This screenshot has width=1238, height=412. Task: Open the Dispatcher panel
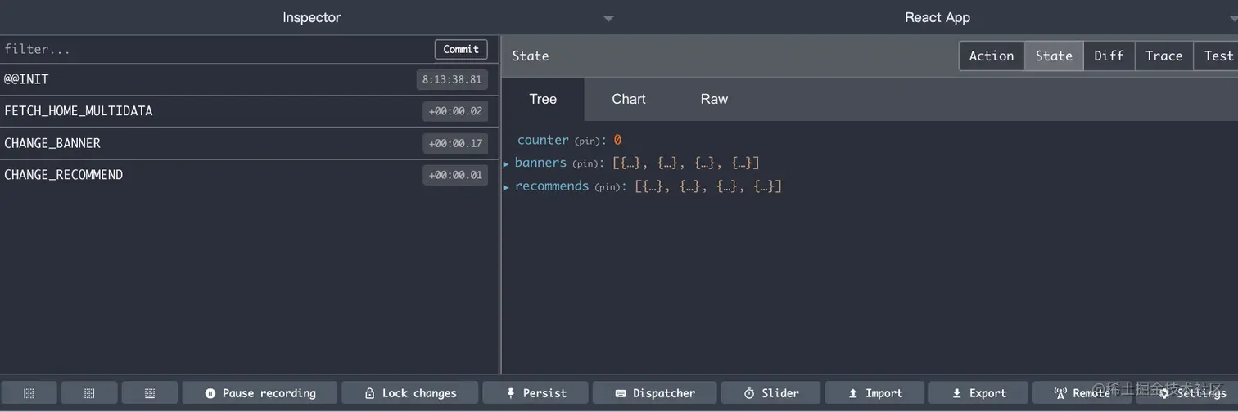pyautogui.click(x=654, y=393)
